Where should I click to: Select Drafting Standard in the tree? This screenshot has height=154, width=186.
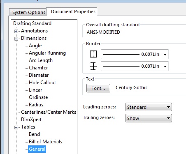tap(32, 23)
